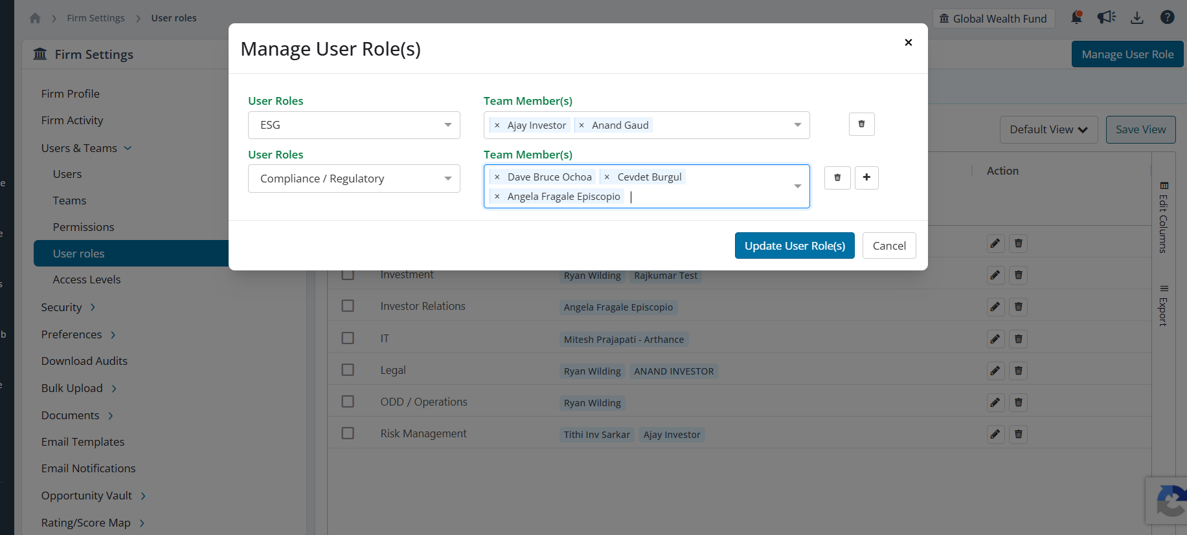Open the help question mark icon

tap(1167, 17)
